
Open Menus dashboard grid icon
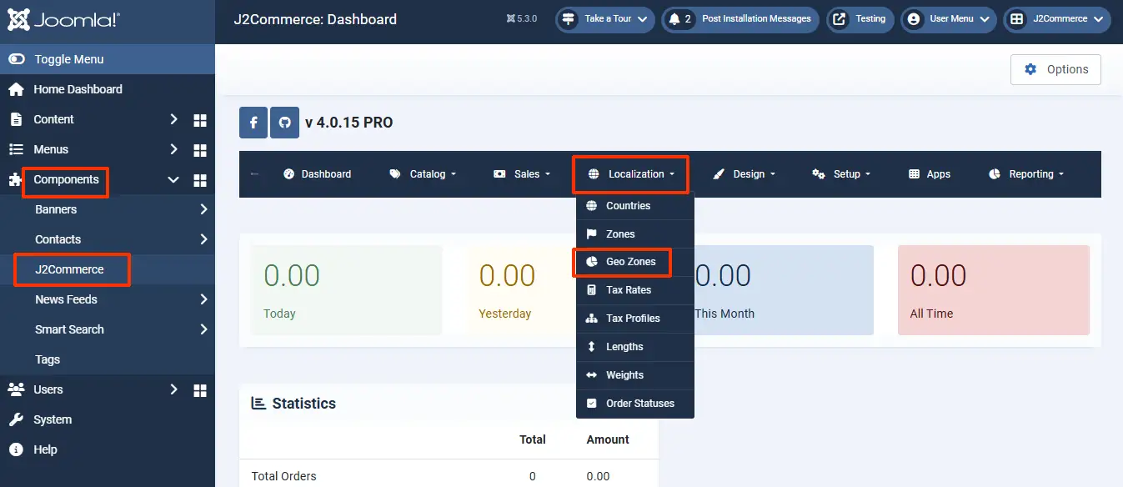point(200,150)
